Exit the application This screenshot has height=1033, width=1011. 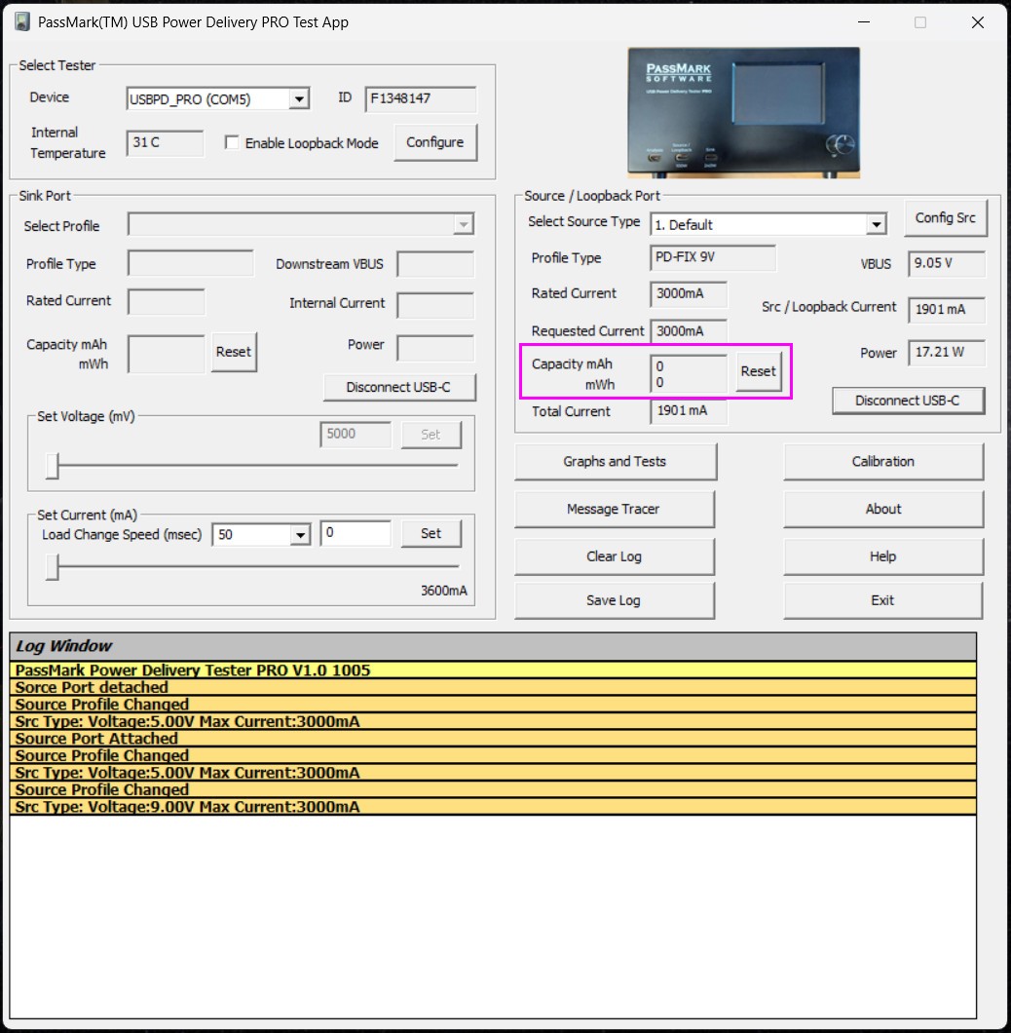pyautogui.click(x=883, y=601)
